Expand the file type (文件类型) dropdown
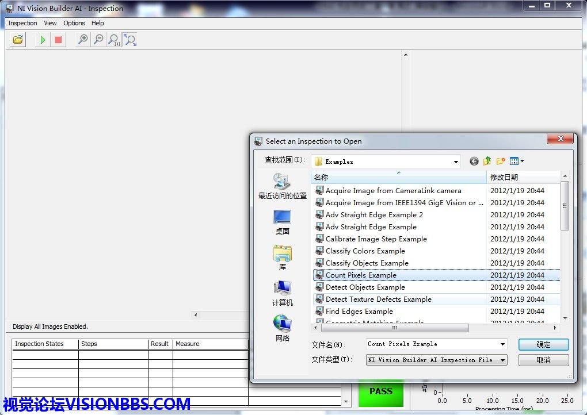The height and width of the screenshot is (415, 587). pos(502,360)
